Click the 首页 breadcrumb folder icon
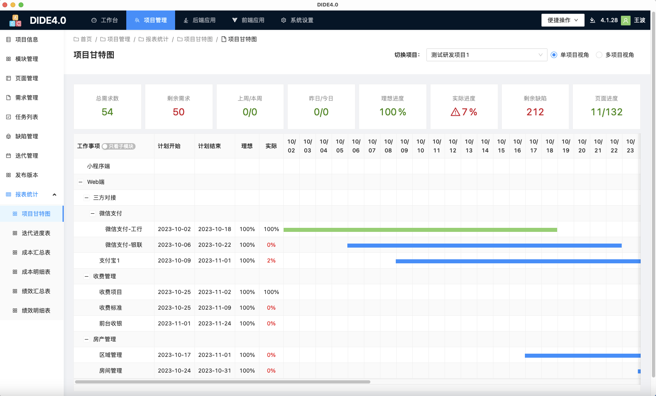 76,39
